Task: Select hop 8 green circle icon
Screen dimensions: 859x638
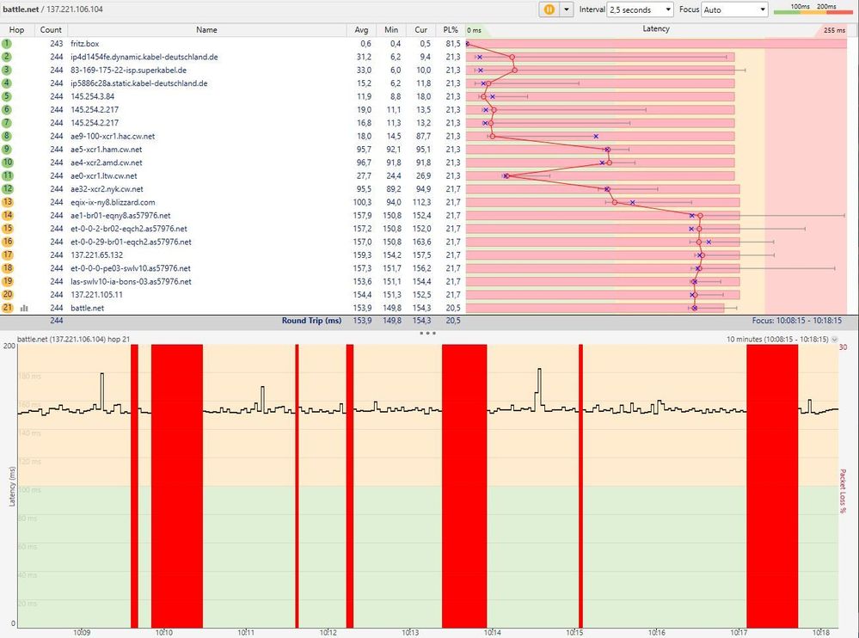Action: (x=7, y=136)
